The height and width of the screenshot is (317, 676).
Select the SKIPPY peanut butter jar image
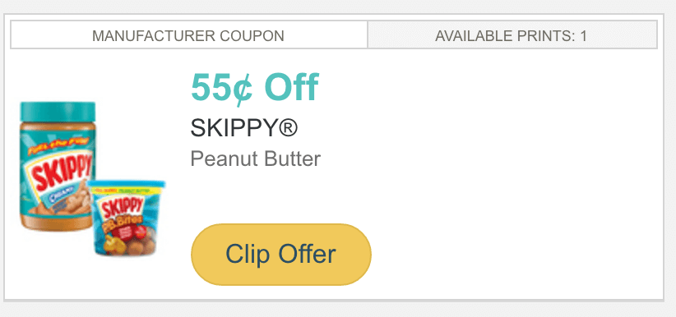(58, 167)
